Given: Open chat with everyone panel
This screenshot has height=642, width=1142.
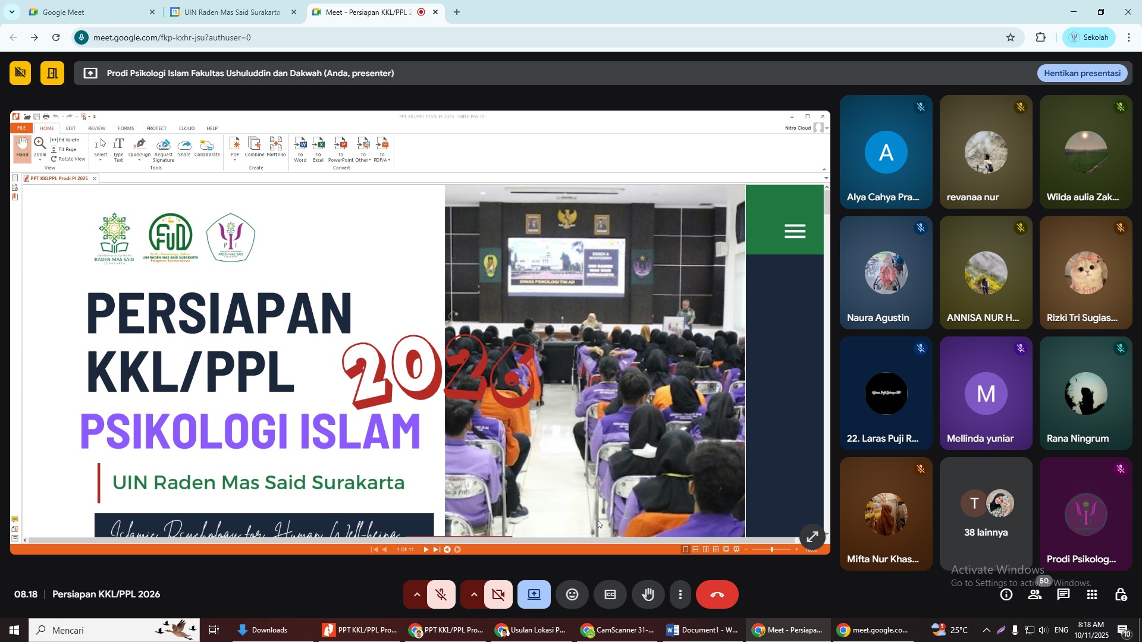Looking at the screenshot, I should tap(1063, 594).
